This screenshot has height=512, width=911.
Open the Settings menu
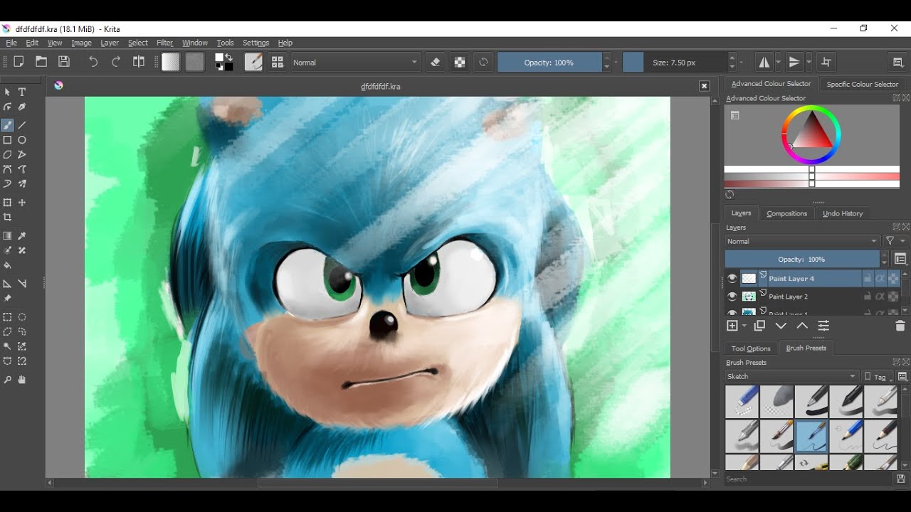click(x=256, y=43)
